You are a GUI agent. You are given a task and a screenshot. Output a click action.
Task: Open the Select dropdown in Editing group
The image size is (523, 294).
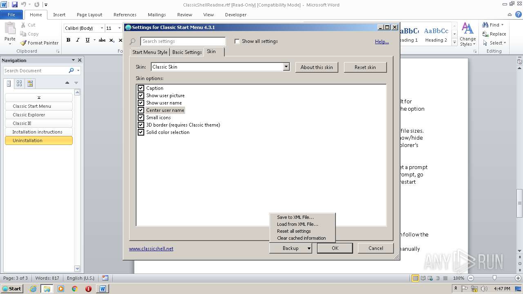click(x=494, y=43)
